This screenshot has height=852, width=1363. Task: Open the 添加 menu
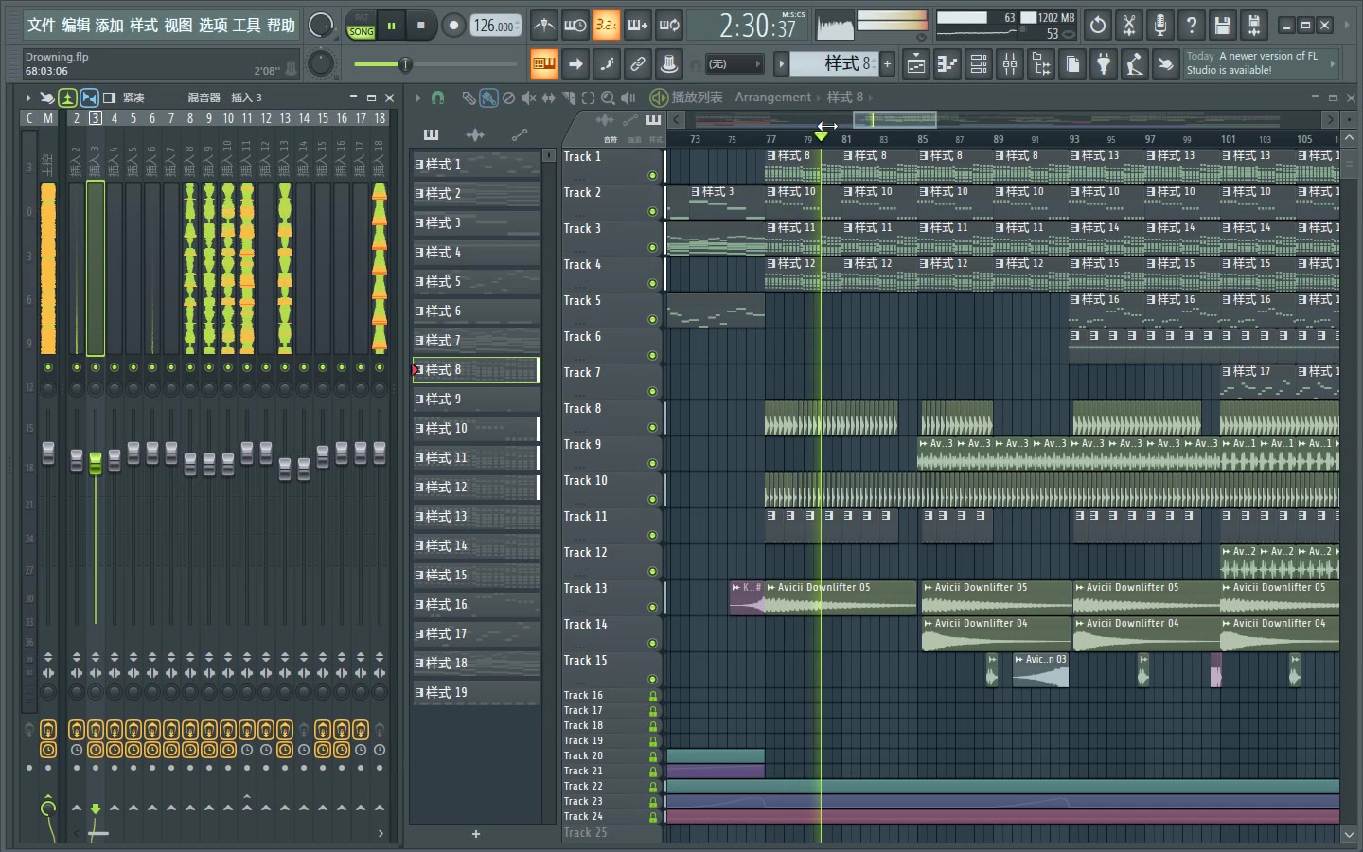pyautogui.click(x=110, y=26)
